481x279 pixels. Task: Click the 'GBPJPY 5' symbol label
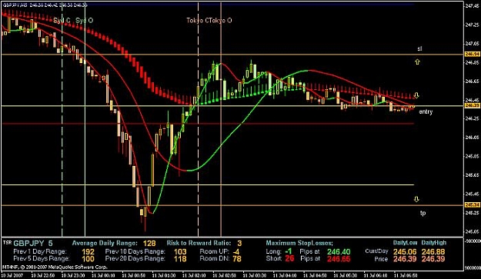pos(33,244)
